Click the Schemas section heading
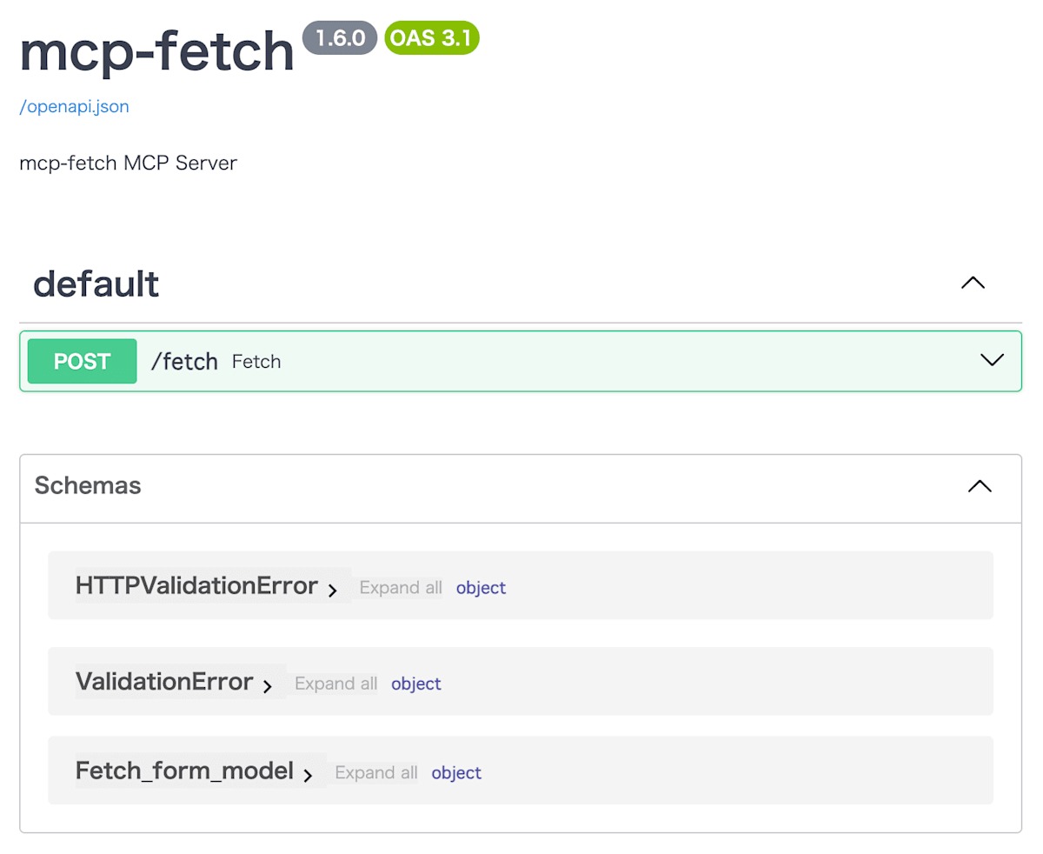Viewport: 1043px width, 854px height. point(87,487)
